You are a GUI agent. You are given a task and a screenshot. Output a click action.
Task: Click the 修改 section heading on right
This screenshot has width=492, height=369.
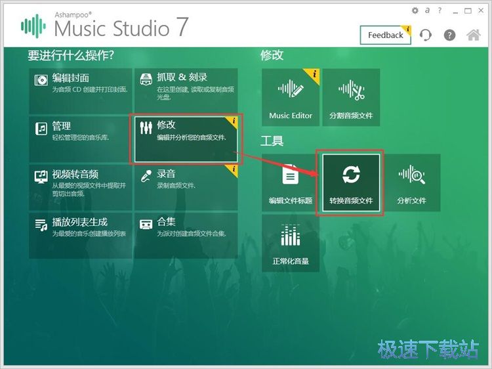272,55
